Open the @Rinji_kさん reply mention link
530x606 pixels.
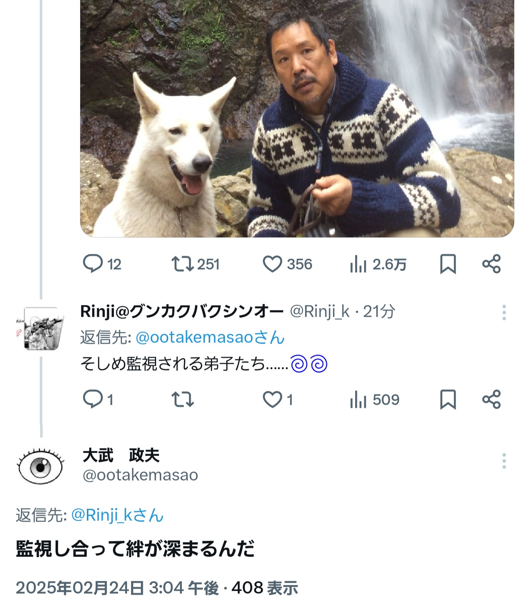pyautogui.click(x=117, y=515)
